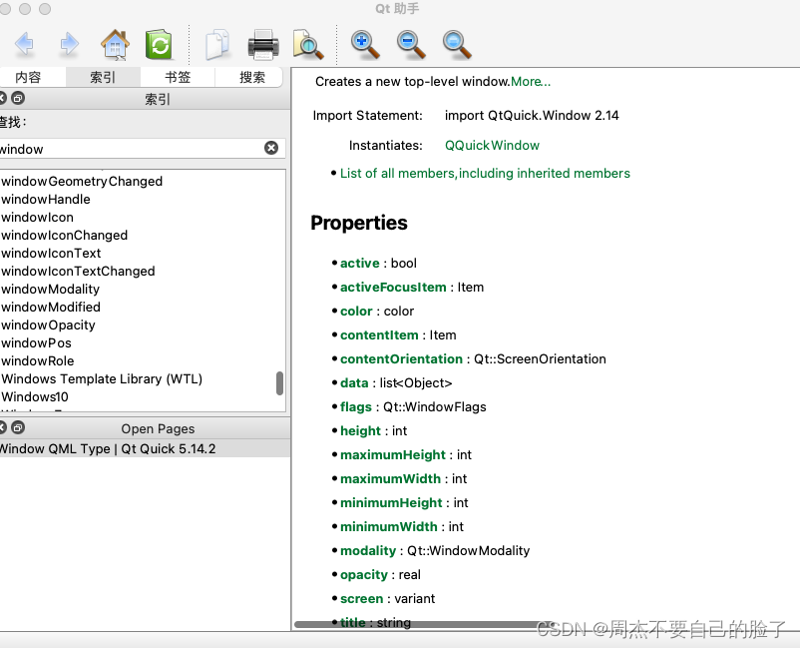
Task: Select the Window QML Type open page
Action: click(110, 449)
